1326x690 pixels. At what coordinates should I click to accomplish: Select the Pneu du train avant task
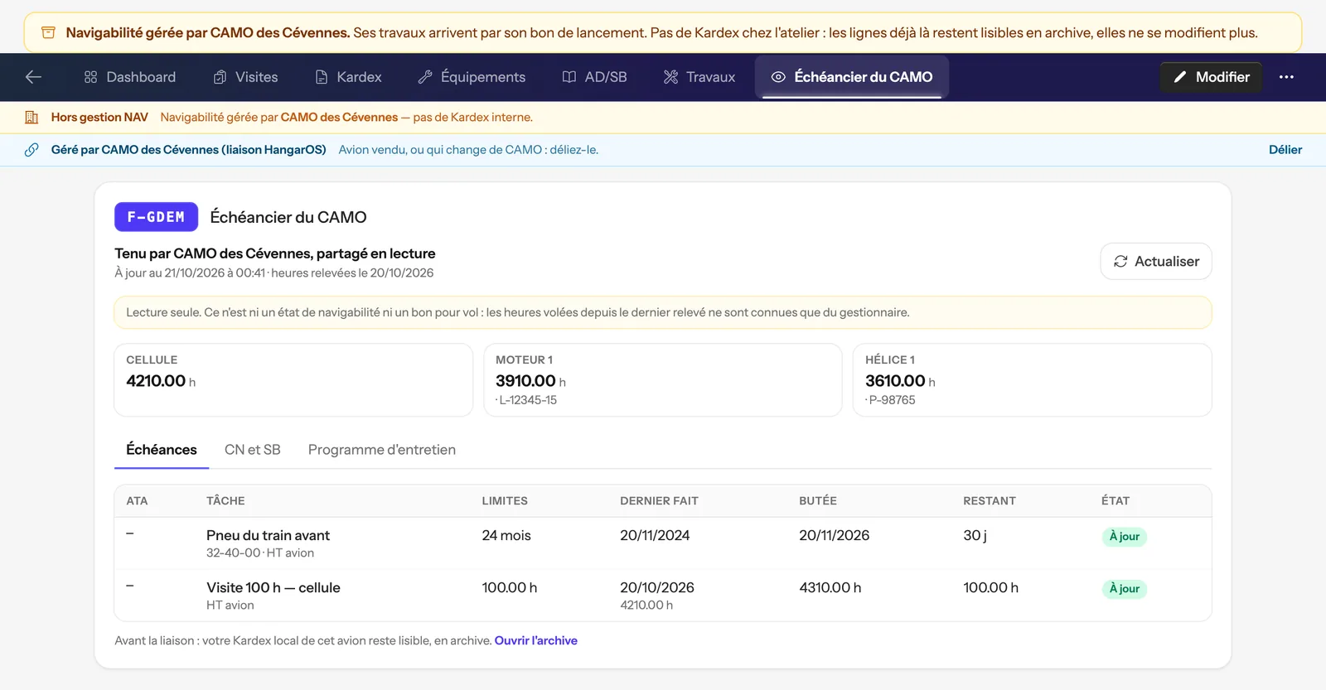tap(268, 536)
